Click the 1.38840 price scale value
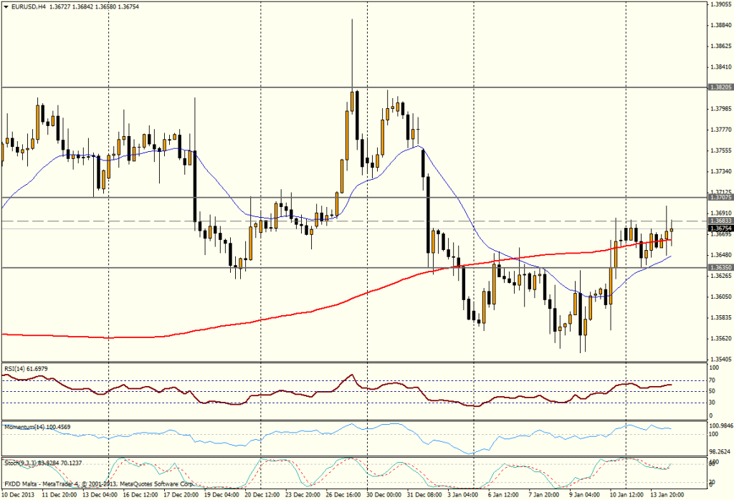734x500 pixels. click(x=720, y=25)
